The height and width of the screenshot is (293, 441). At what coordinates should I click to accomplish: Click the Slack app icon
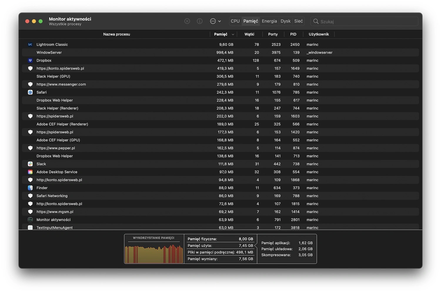30,164
